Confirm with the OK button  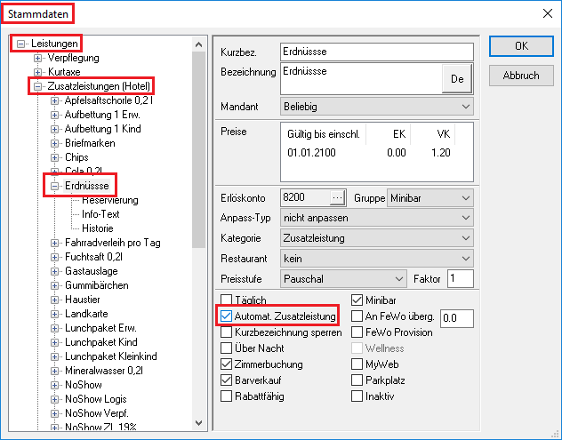point(521,46)
